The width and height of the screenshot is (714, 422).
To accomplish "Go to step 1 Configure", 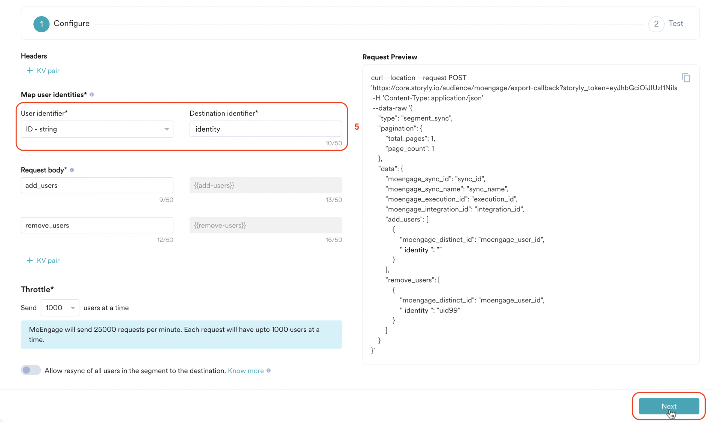I will pos(62,24).
